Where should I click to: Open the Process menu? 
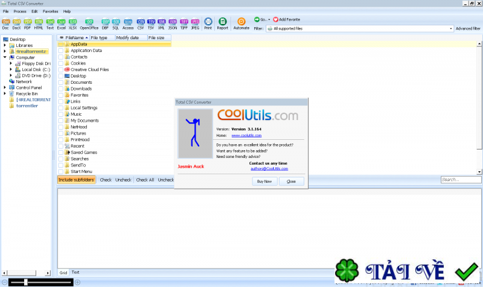coord(20,11)
